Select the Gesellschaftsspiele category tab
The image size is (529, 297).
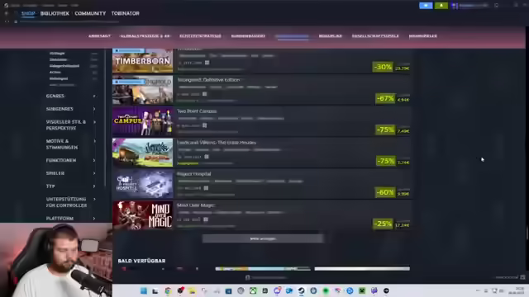point(375,36)
